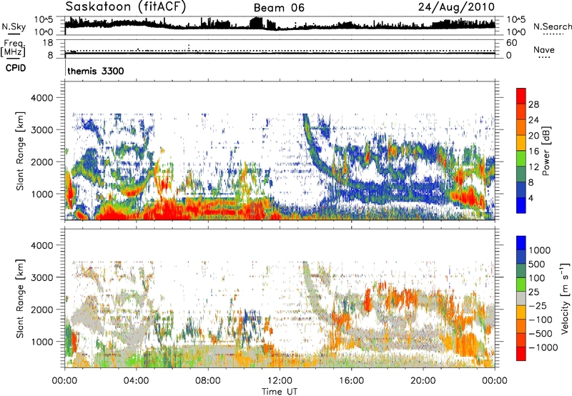Image resolution: width=572 pixels, height=396 pixels.
Task: Click the date '24/Aug/2010'
Action: 456,6
